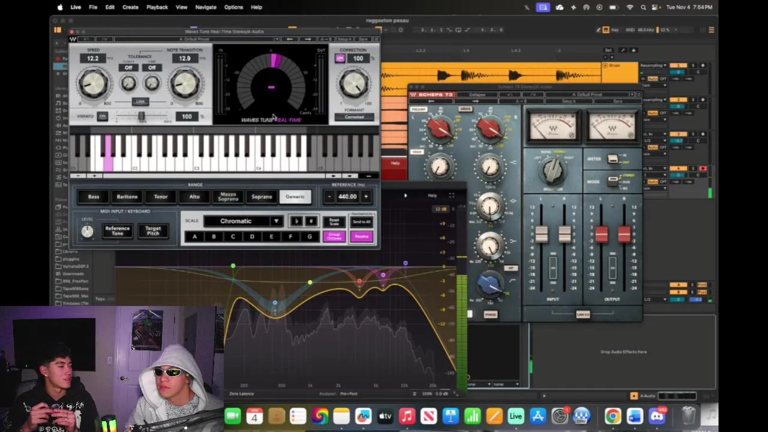Open the Live menu
This screenshot has width=768, height=432.
(x=76, y=7)
